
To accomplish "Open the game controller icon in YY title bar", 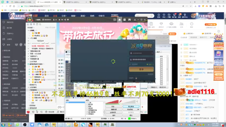I will click(x=129, y=20).
